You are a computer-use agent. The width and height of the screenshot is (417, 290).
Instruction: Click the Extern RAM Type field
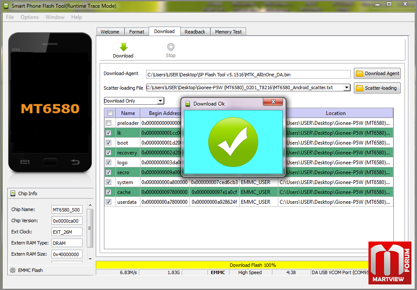tap(67, 243)
